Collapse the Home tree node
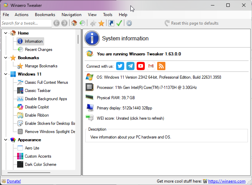Screen dimensions: 252x185 coord(5,33)
